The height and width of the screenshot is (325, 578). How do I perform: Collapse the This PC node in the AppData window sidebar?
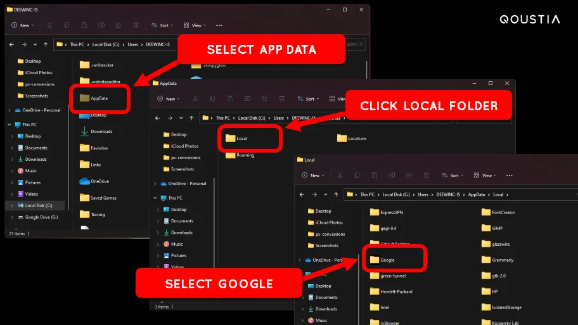155,198
